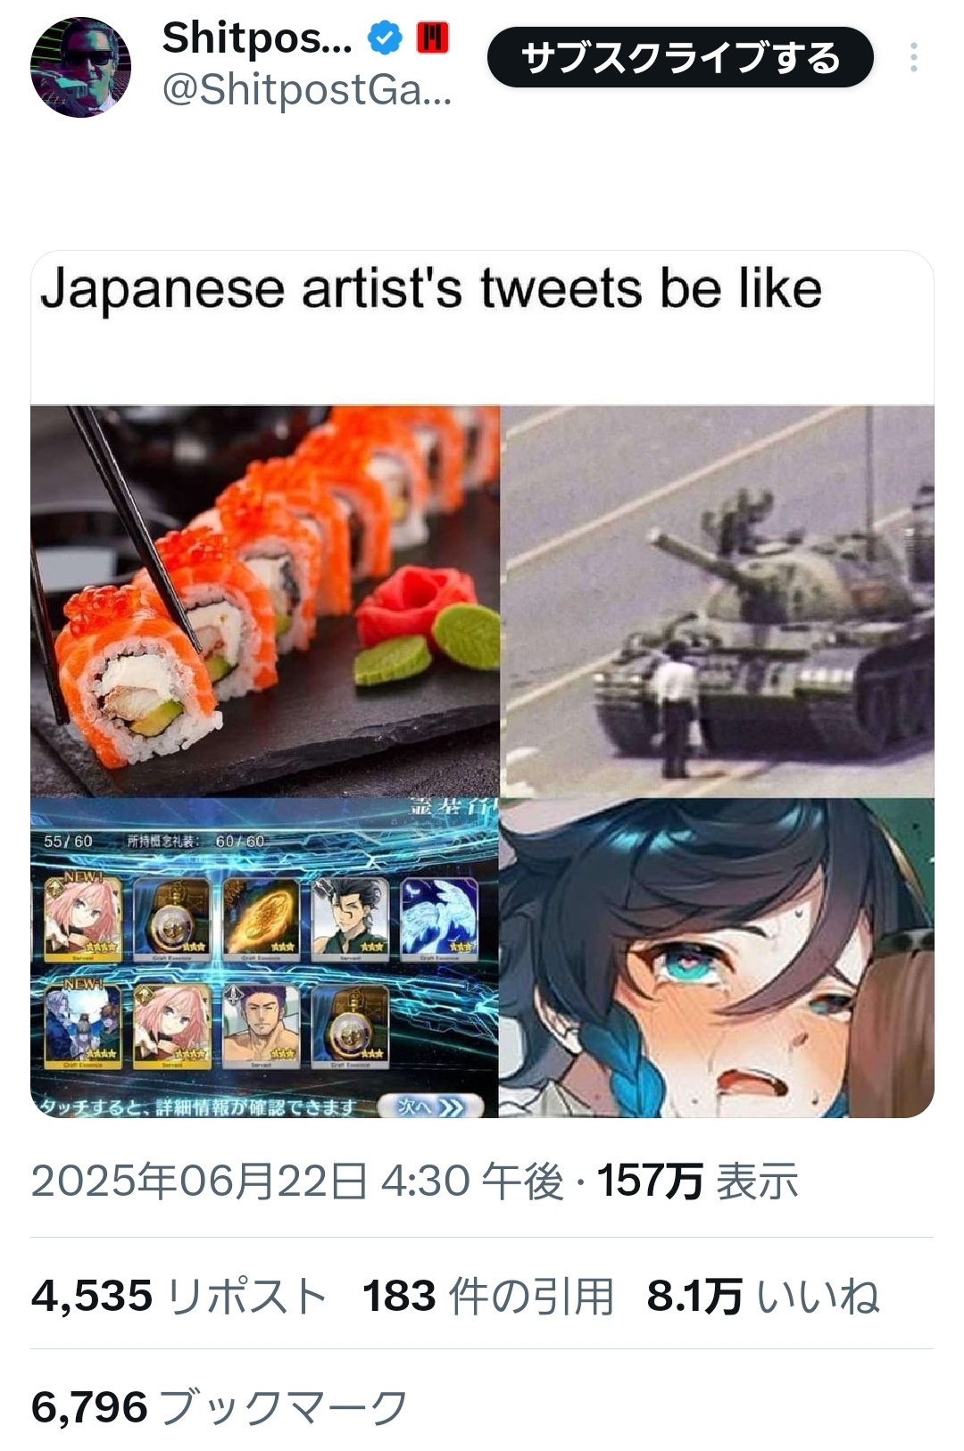Screen dimensions: 964x1451
Task: Click the blue verified checkmark badge
Action: (386, 38)
